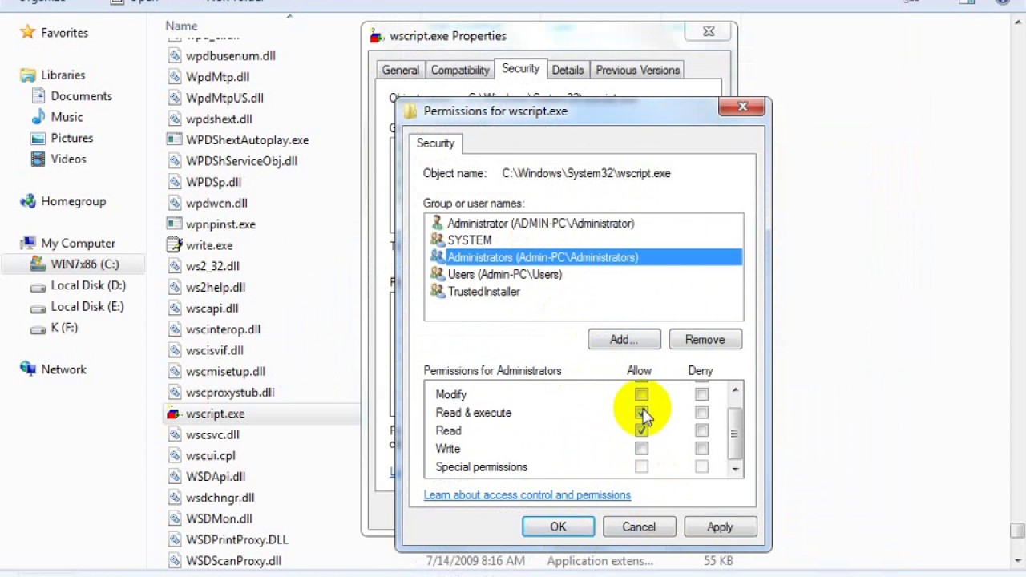
Task: Click the wscui.cpl file icon
Action: tap(173, 455)
